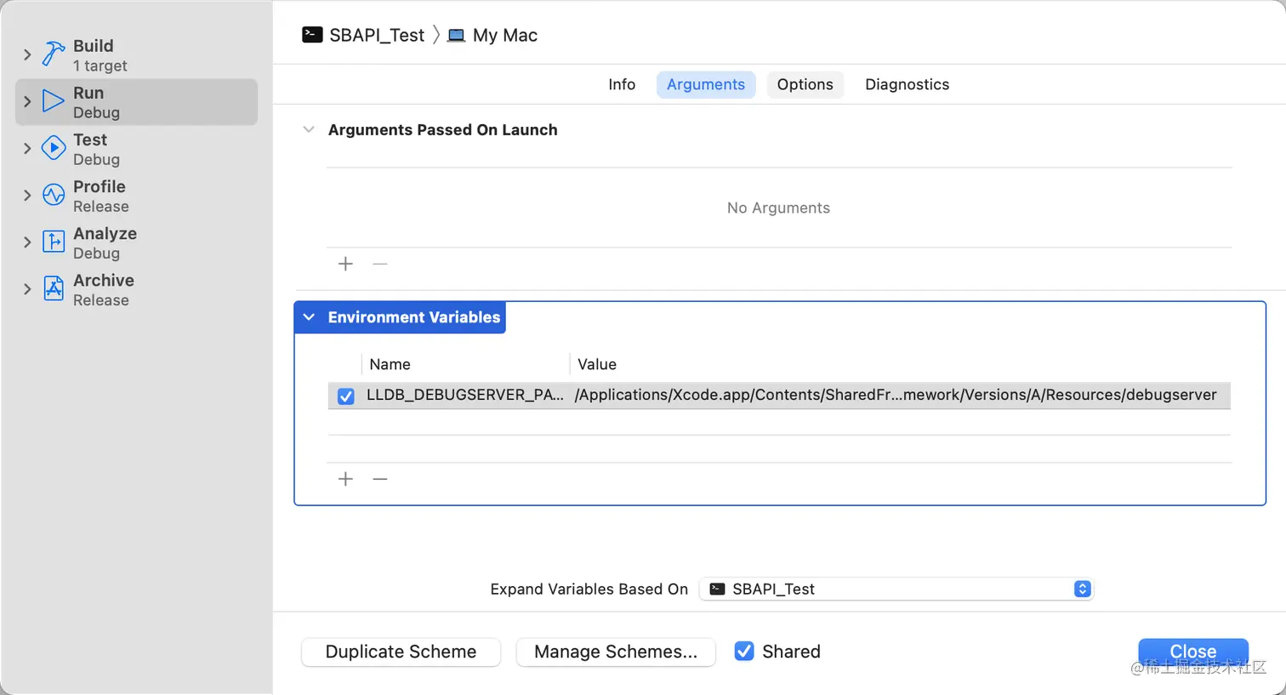Toggle the Shared scheme checkbox
Image resolution: width=1286 pixels, height=695 pixels.
(x=744, y=652)
